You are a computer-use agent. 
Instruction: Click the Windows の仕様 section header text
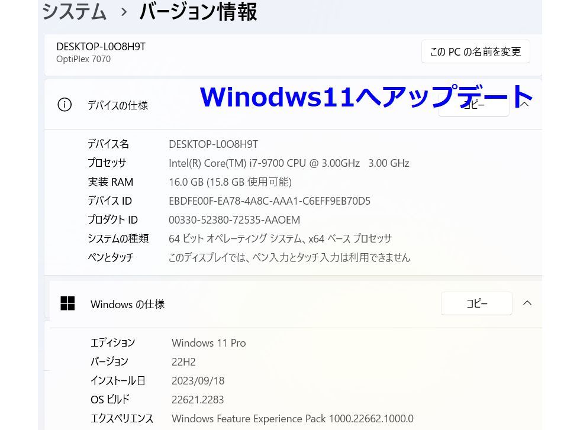(x=127, y=304)
